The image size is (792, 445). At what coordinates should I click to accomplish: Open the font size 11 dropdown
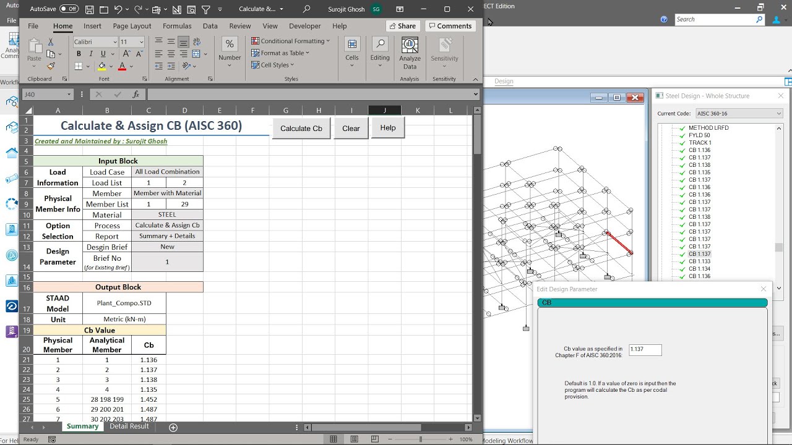tap(142, 42)
